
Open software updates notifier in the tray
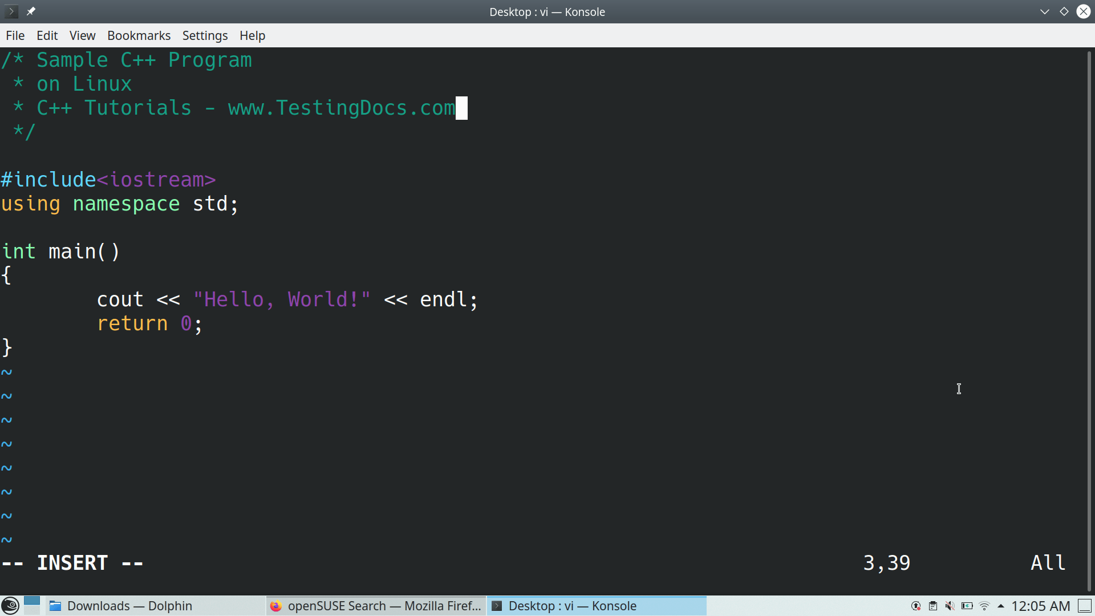tap(916, 606)
